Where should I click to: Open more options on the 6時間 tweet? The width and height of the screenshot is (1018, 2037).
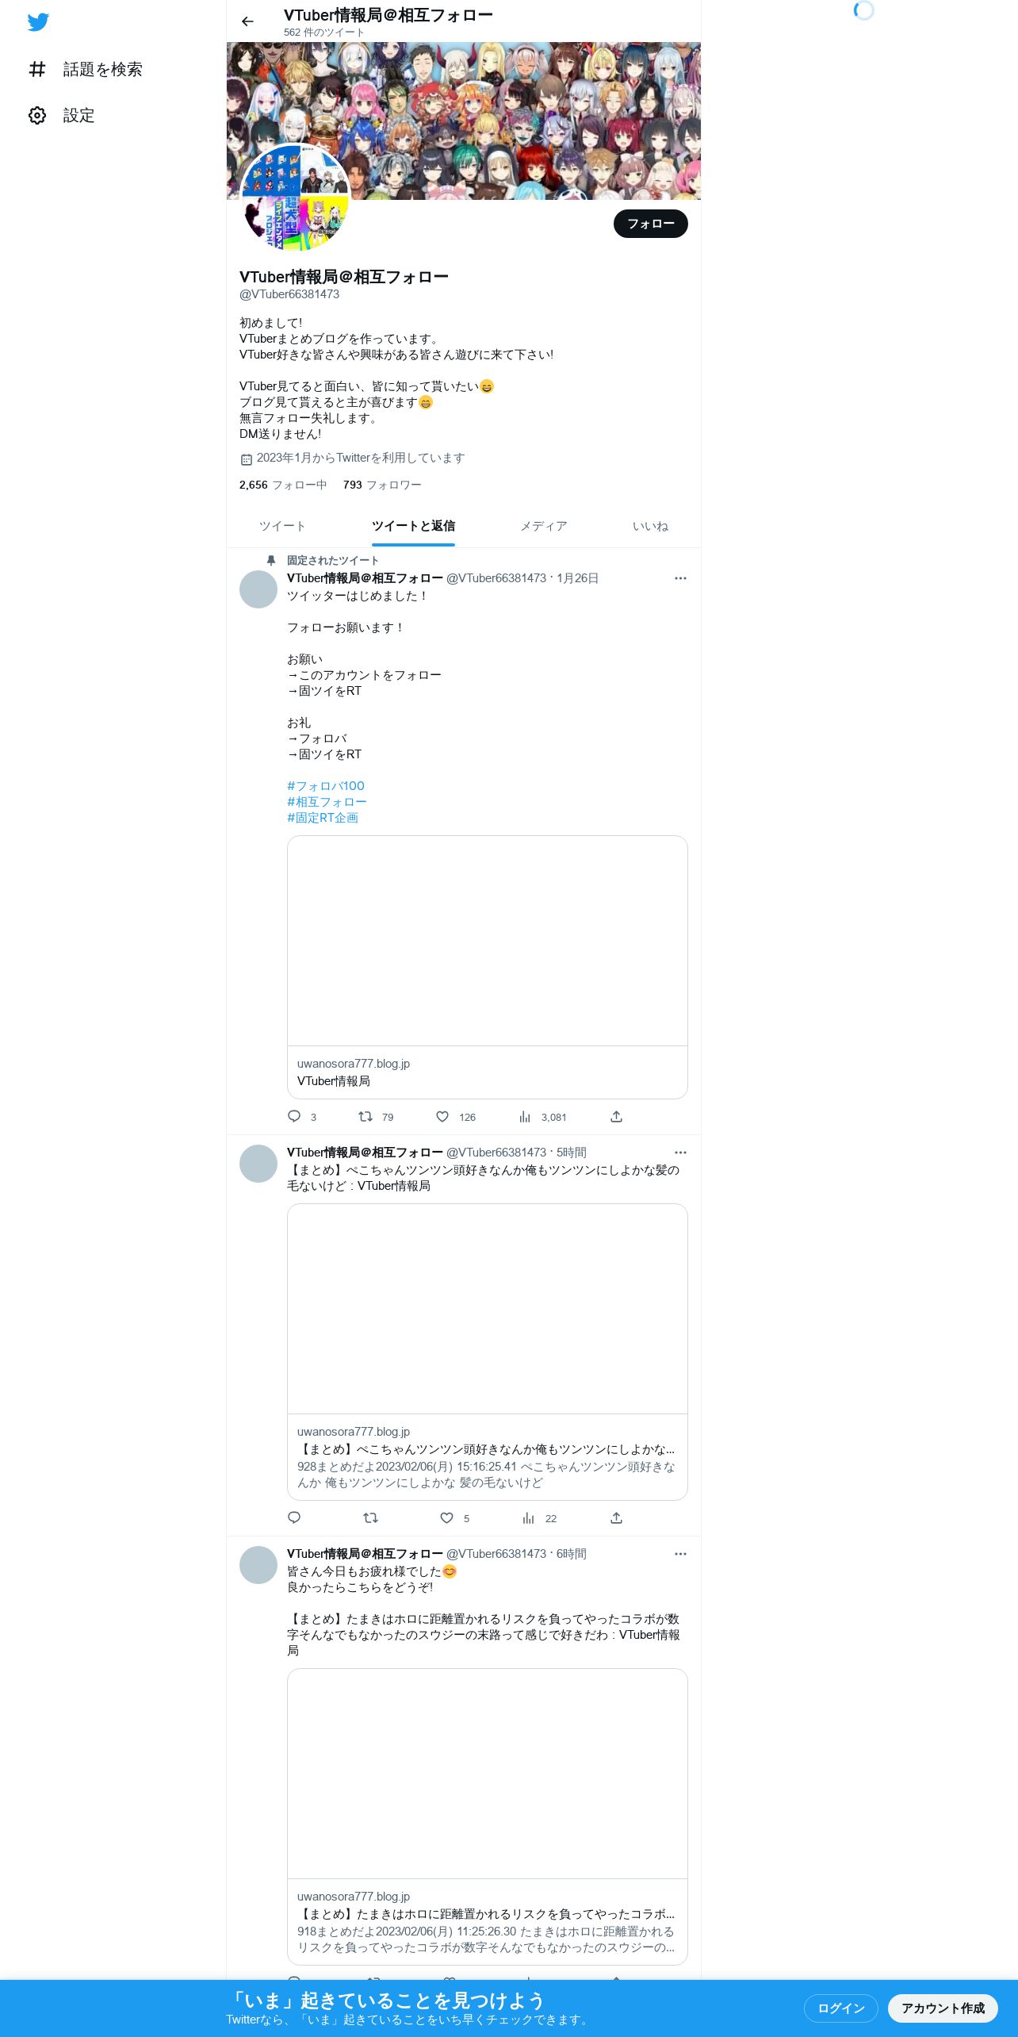tap(680, 1554)
